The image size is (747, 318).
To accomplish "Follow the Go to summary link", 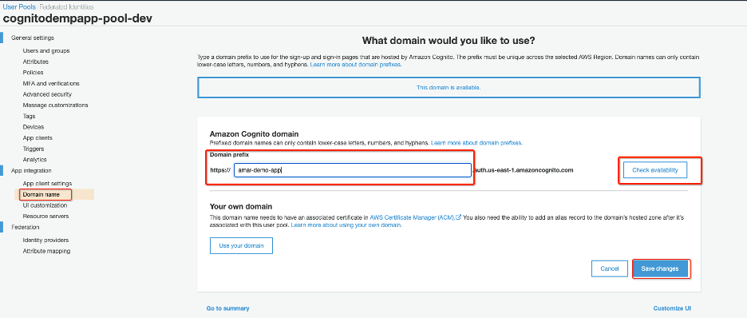I will tap(227, 308).
